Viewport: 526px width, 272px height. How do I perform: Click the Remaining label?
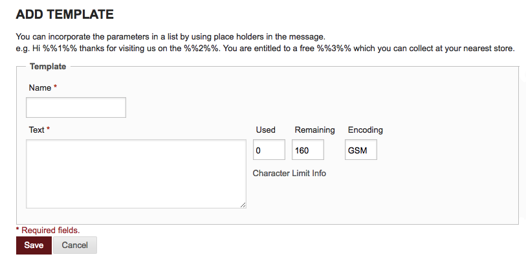click(x=314, y=130)
